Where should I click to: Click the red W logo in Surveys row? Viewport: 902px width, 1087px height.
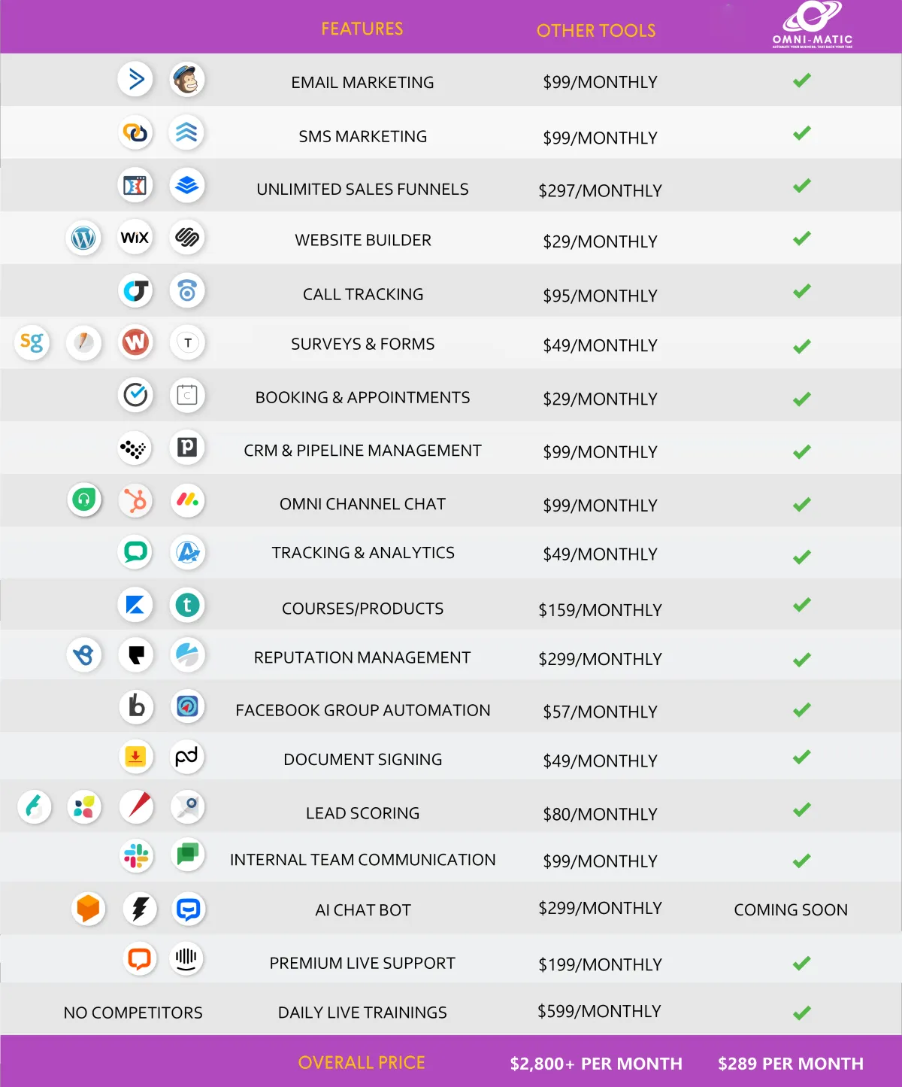[135, 343]
